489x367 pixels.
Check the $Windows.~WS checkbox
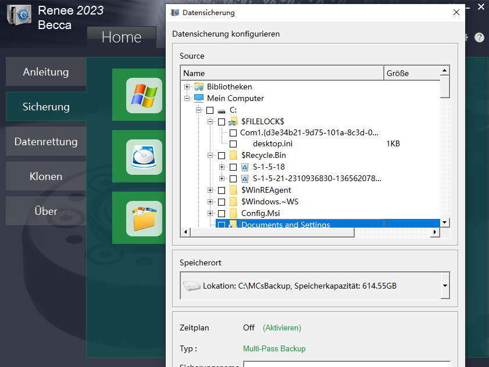[222, 202]
